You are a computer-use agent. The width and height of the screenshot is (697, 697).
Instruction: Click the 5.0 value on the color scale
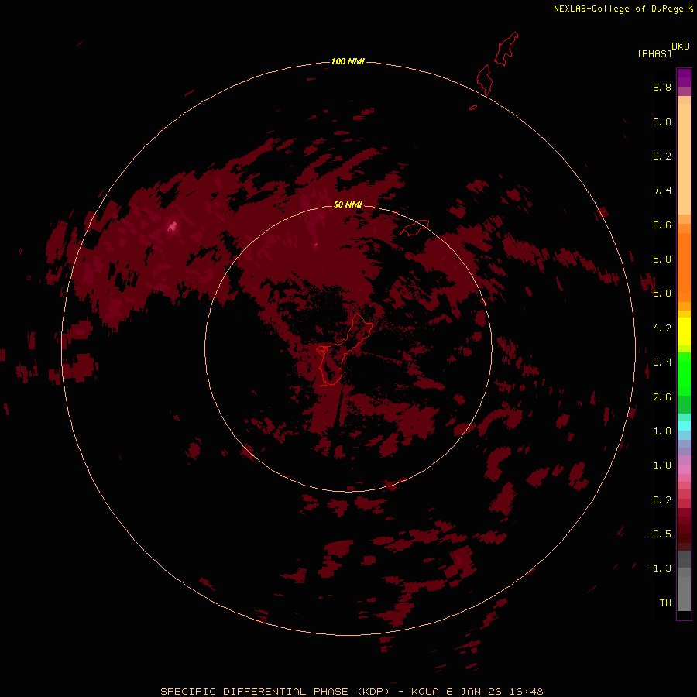point(662,294)
